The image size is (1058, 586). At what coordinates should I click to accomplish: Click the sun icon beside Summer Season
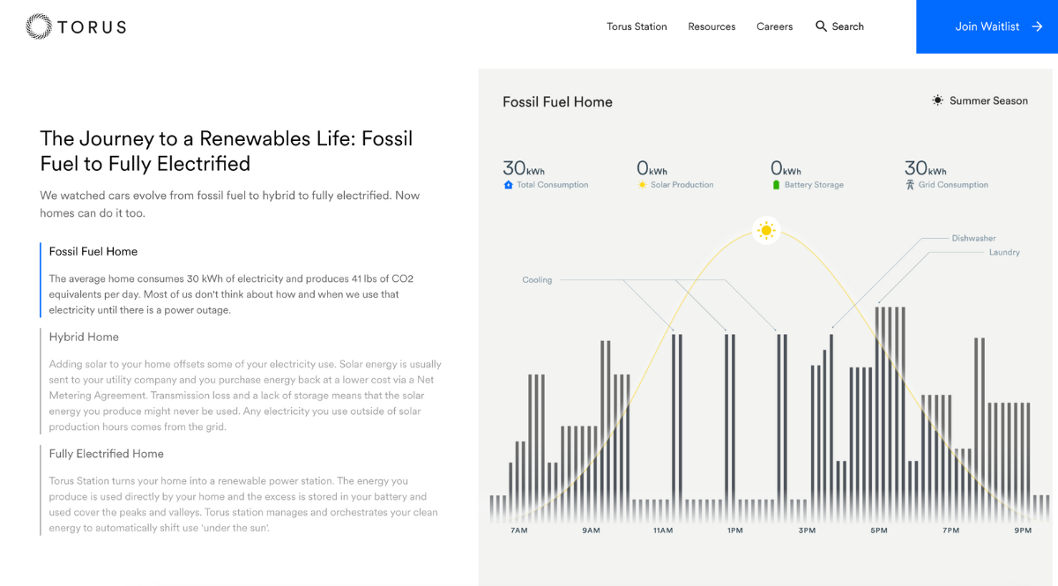(x=937, y=100)
